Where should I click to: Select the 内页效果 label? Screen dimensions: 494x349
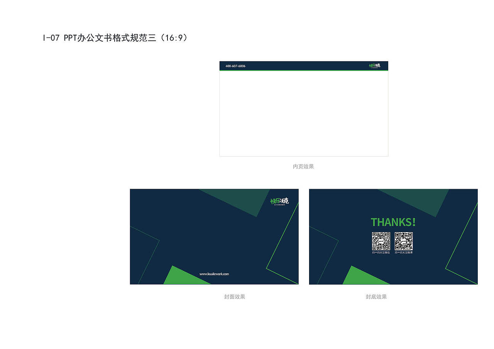[x=304, y=167]
